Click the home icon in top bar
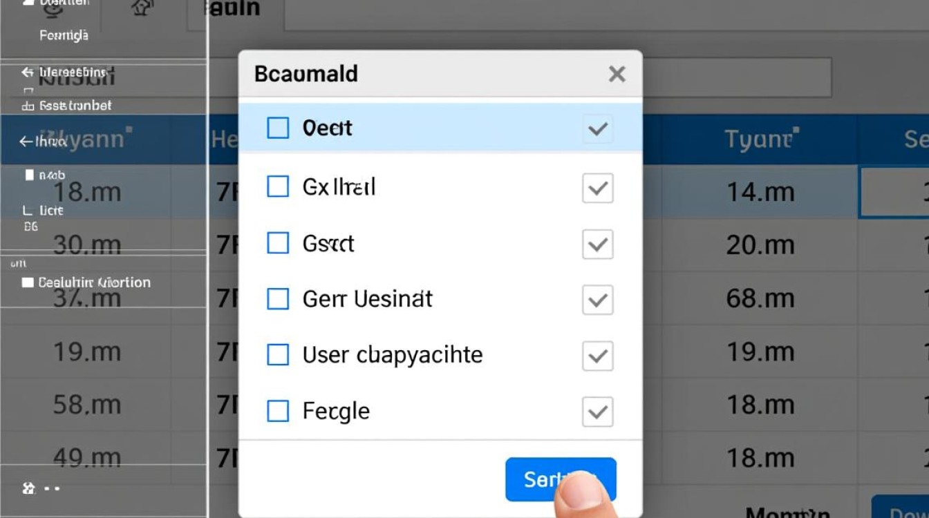This screenshot has width=929, height=518. tap(142, 8)
